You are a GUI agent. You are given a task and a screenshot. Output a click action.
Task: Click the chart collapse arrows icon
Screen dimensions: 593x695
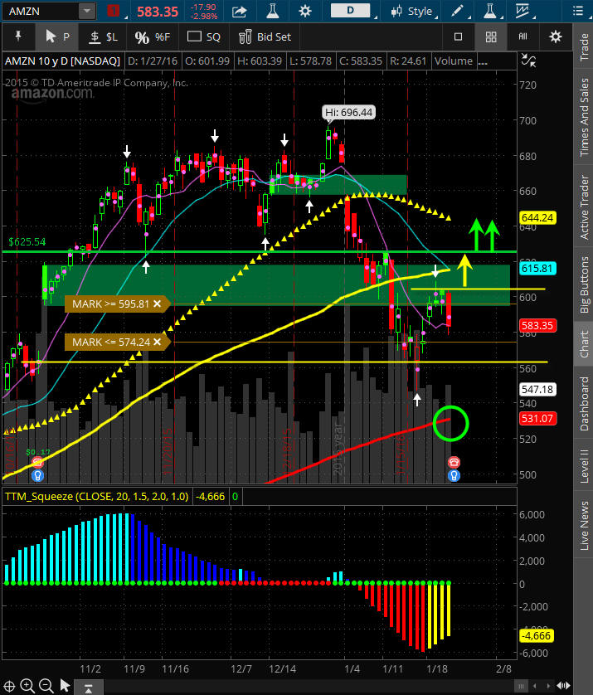coord(528,61)
